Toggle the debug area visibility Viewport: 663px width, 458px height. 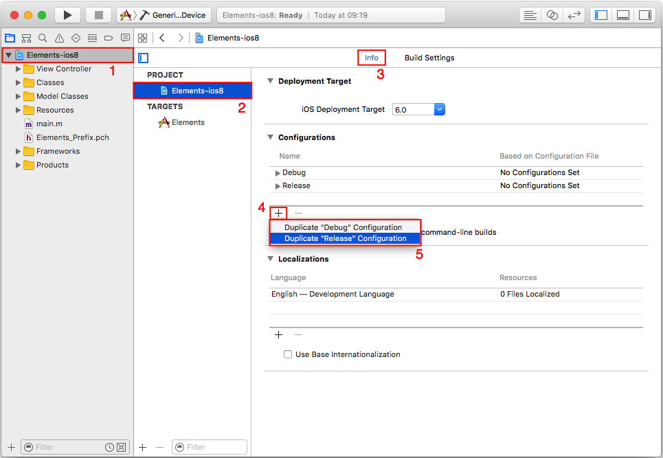622,14
